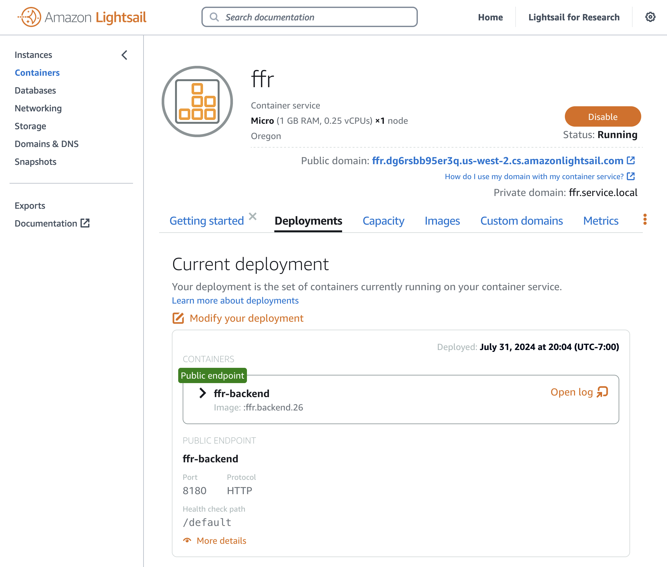Click the external icon next to domain help
This screenshot has width=667, height=567.
click(x=631, y=176)
